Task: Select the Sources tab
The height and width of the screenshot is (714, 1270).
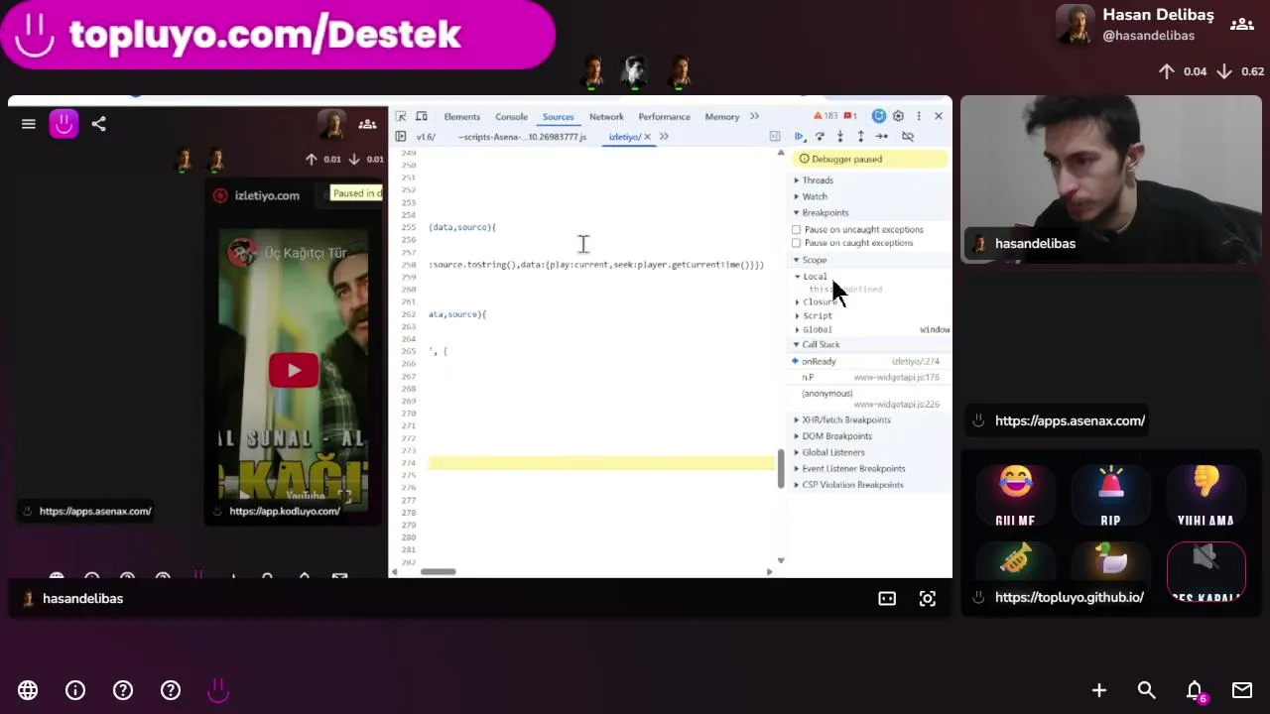Action: pyautogui.click(x=558, y=117)
